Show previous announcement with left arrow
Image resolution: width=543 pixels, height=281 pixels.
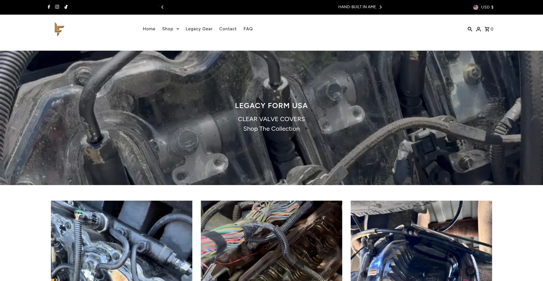coord(162,7)
